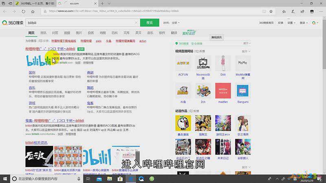Viewport: 326px width, 183px height.
Task: Clear the search box with X icon
Action: click(136, 23)
